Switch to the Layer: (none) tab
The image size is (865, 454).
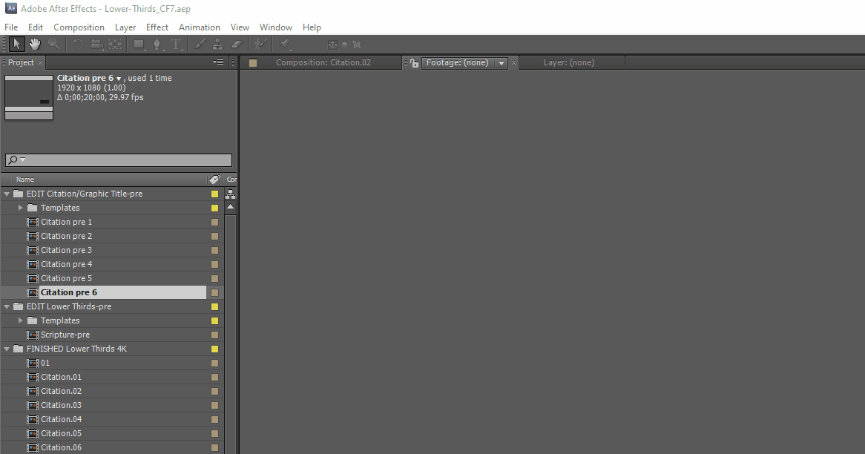click(x=571, y=62)
